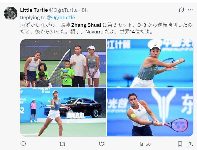
Task: Open the @OgreTurtle handle next to name
Action: [x=63, y=10]
